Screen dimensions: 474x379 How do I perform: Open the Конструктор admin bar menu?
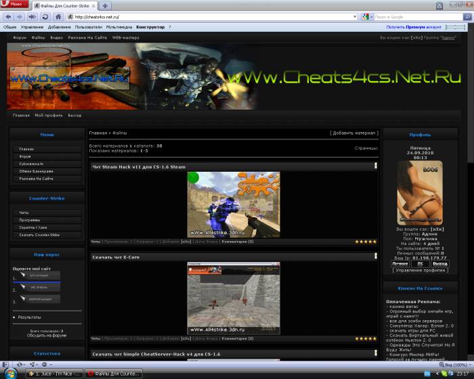(150, 27)
